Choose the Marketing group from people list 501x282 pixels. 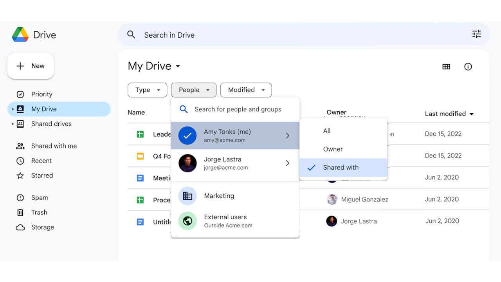click(219, 196)
